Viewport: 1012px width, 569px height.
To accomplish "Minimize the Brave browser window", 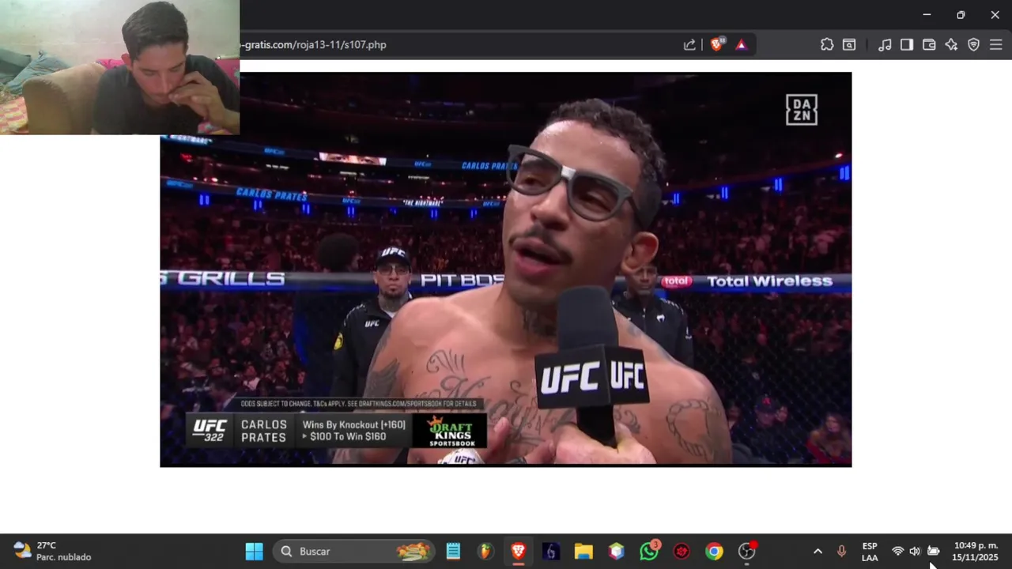I will coord(927,14).
